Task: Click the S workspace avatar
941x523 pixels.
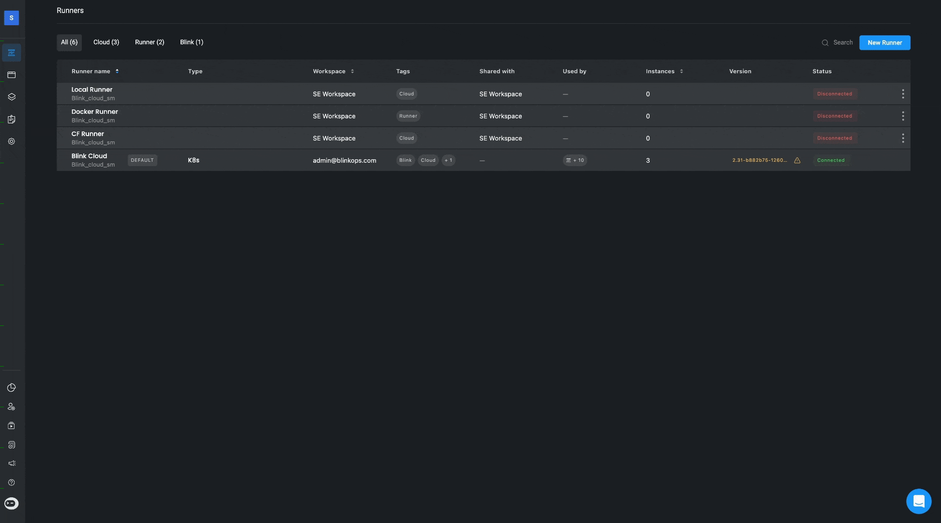Action: (x=12, y=18)
